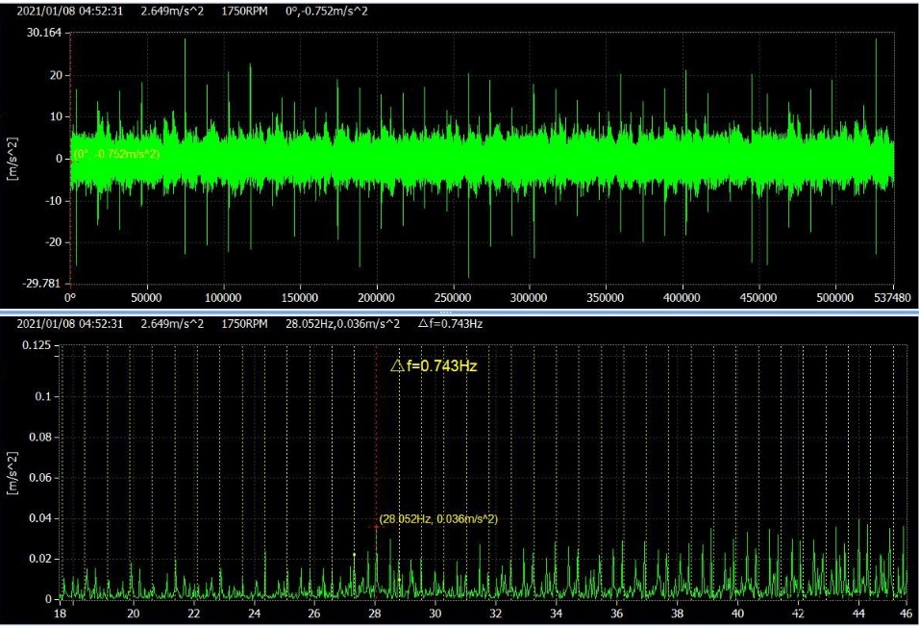Screen dimensions: 919x627
Task: Click the 18 tick at spectrum axis start
Action: point(60,614)
